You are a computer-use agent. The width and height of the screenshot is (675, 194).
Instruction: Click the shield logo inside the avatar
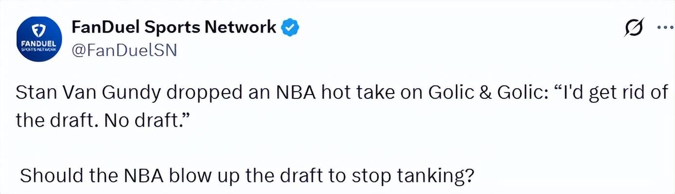coord(38,31)
